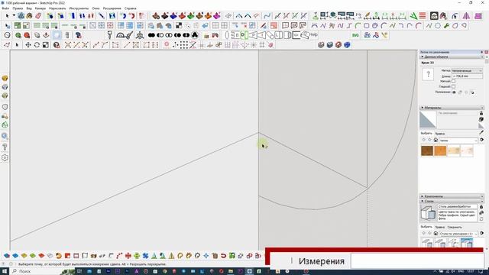This screenshot has height=275, width=489.
Task: Click the material eyedropper sample icon
Action: click(481, 133)
